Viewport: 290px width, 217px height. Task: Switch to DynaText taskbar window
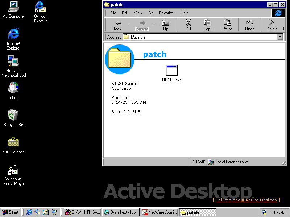[x=121, y=212]
